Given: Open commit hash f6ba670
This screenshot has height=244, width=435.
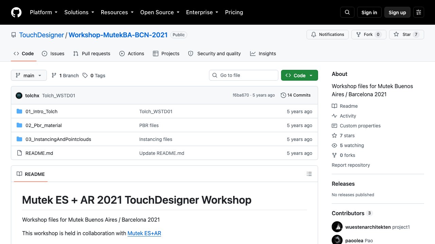Looking at the screenshot, I should point(241,95).
